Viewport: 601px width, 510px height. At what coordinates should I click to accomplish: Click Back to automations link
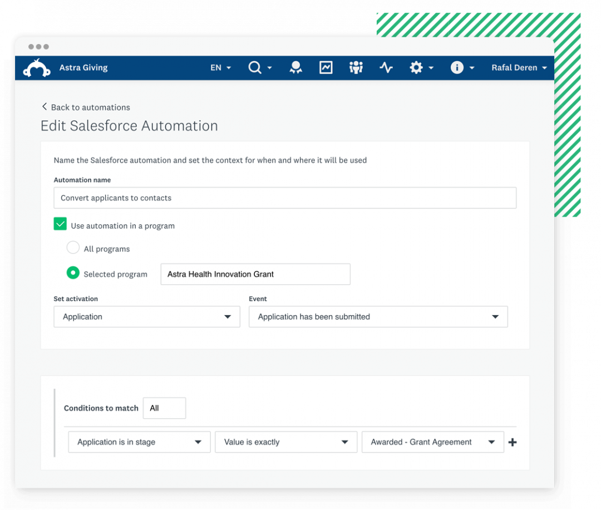click(86, 107)
